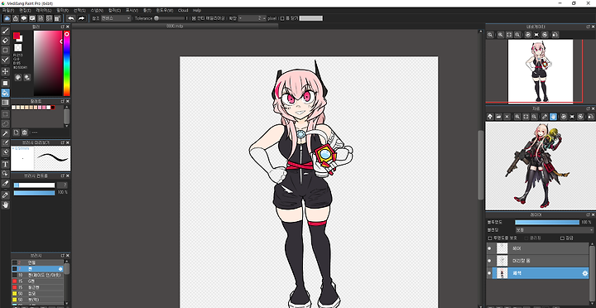Click the brush opacity slider showing 100 %
596x308 pixels.
click(x=35, y=193)
